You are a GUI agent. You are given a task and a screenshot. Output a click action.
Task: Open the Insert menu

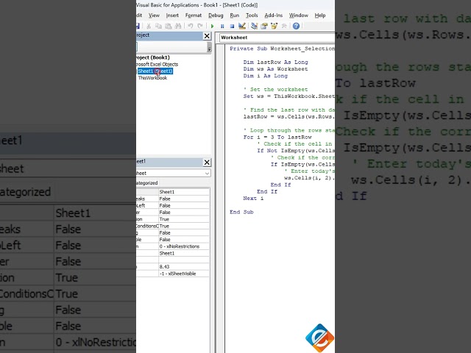pos(172,15)
